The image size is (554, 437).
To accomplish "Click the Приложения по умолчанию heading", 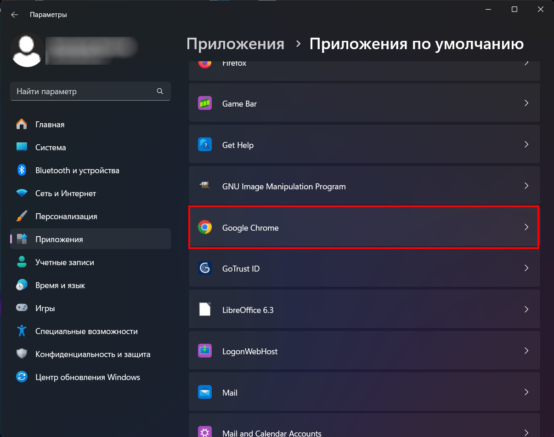I will pyautogui.click(x=417, y=45).
